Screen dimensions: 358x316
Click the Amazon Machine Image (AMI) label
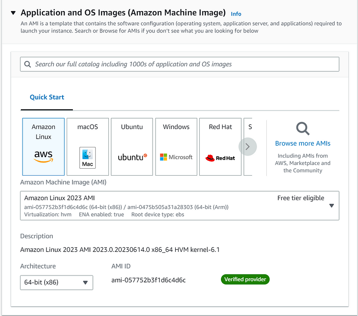click(x=63, y=182)
